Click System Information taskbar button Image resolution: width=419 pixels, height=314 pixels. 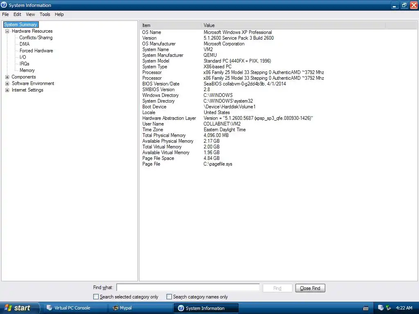206,308
